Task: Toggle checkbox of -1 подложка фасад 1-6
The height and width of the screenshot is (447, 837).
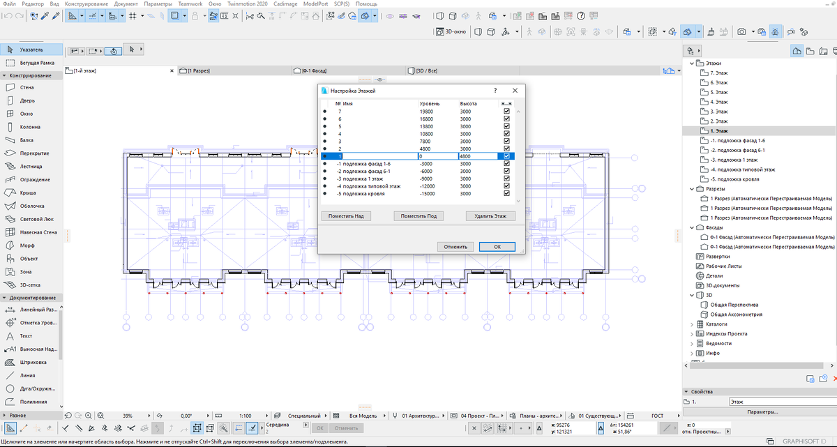Action: 506,163
